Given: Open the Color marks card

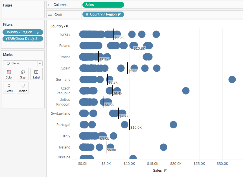Looking at the screenshot, I should tap(9, 74).
